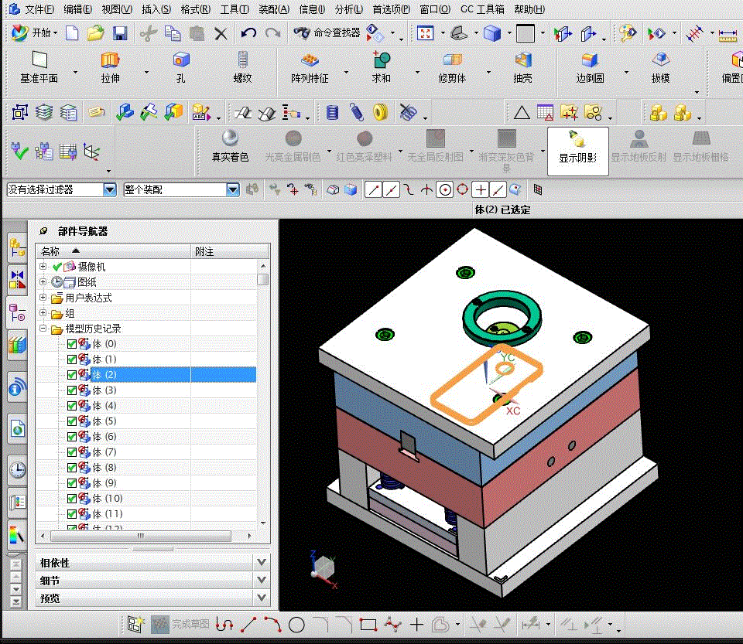Expand the 组 tree node
This screenshot has height=644, width=743.
[43, 313]
